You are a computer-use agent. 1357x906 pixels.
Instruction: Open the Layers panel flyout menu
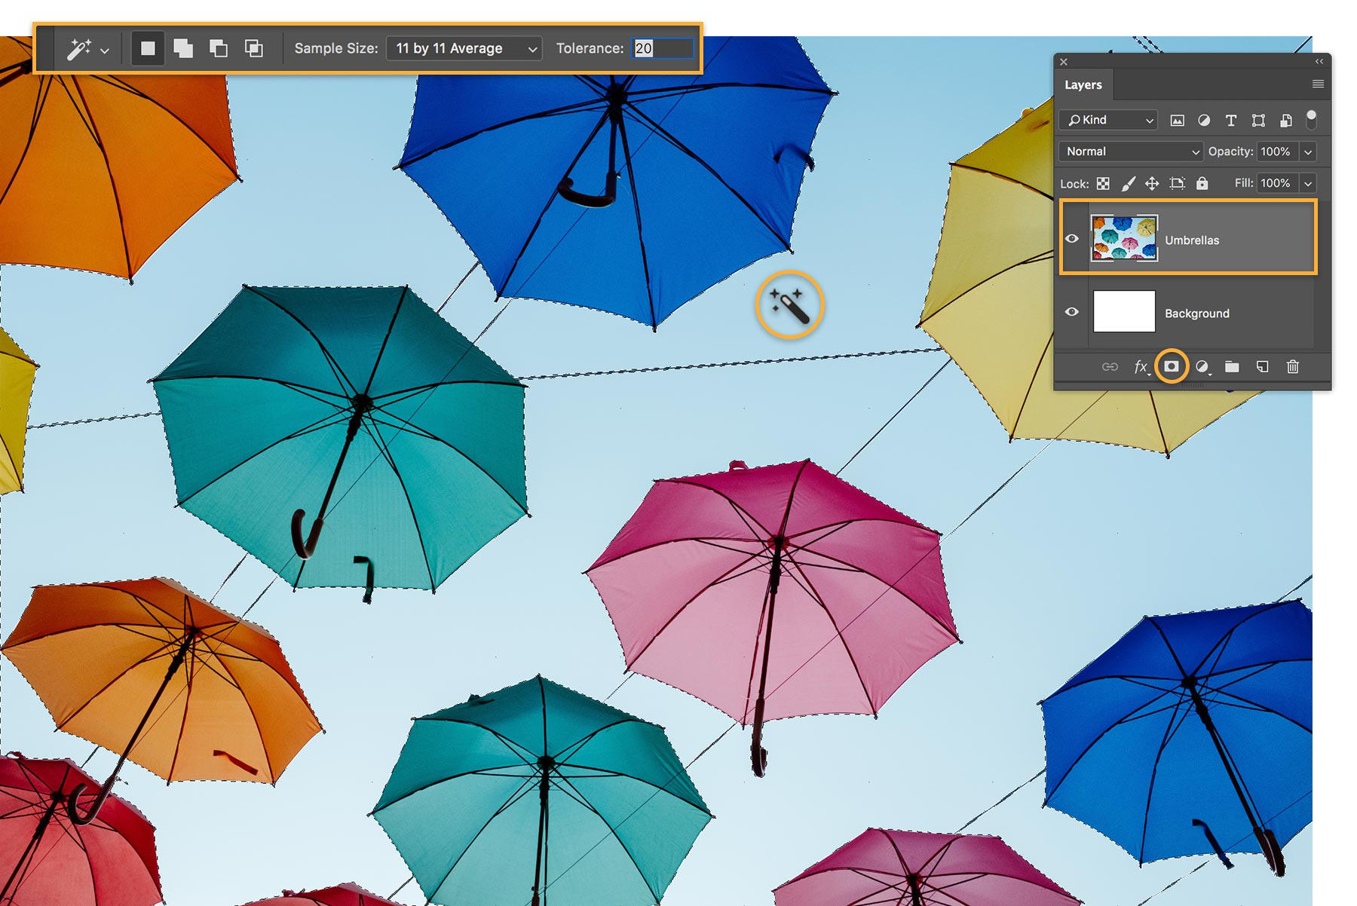click(x=1318, y=84)
